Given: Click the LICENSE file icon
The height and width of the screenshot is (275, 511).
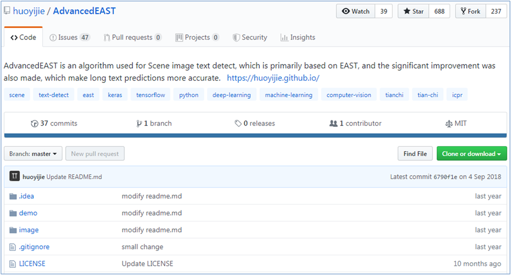Looking at the screenshot, I should click(12, 264).
